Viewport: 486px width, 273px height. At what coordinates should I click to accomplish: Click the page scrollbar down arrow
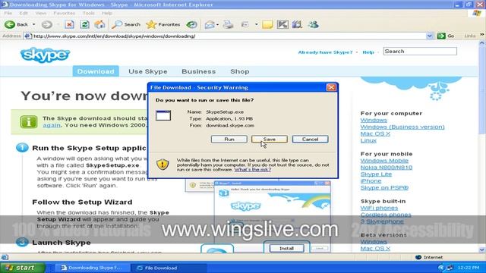[481, 249]
